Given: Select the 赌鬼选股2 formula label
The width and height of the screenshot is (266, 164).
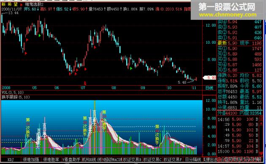Looking at the screenshot, I should tap(34, 5).
